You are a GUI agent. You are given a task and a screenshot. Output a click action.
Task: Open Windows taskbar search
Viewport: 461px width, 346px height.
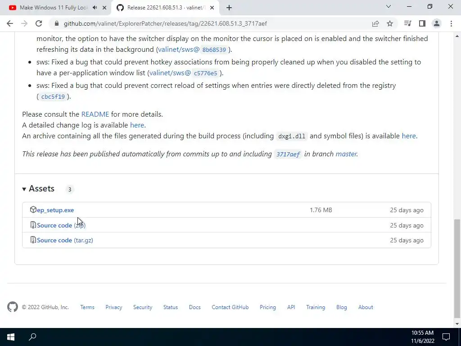(32, 337)
